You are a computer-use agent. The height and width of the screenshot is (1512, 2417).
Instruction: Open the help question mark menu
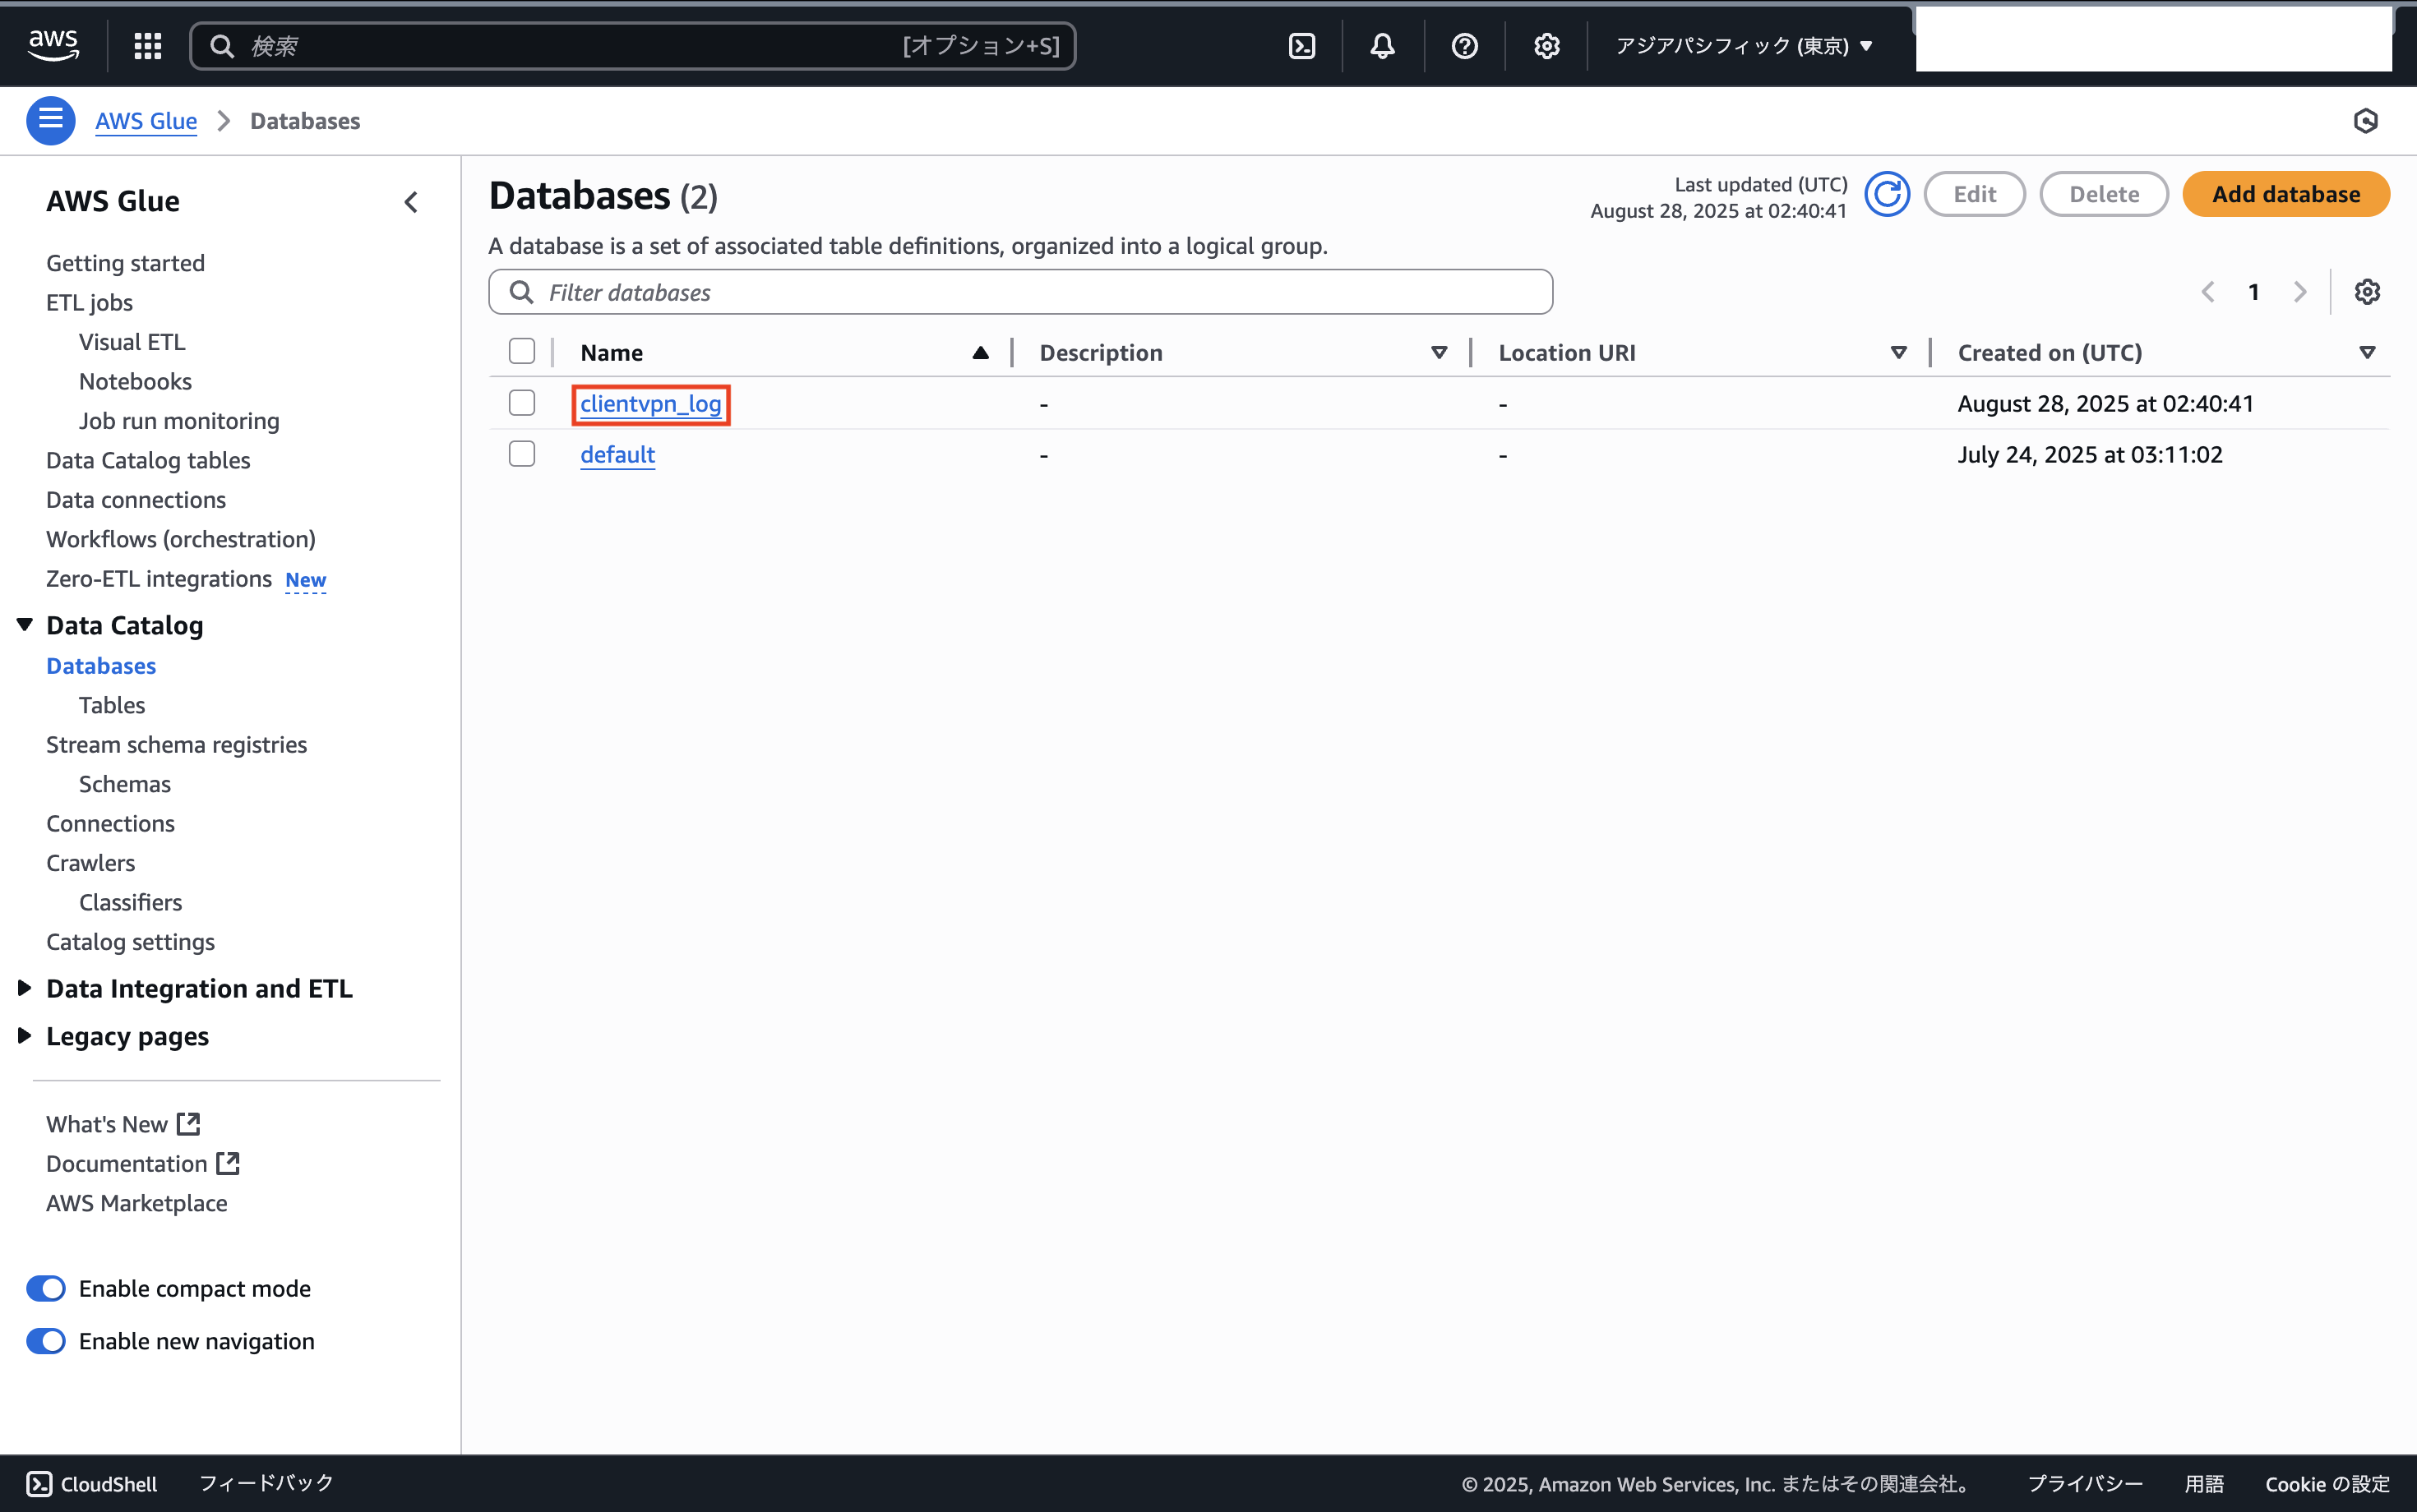click(1465, 46)
